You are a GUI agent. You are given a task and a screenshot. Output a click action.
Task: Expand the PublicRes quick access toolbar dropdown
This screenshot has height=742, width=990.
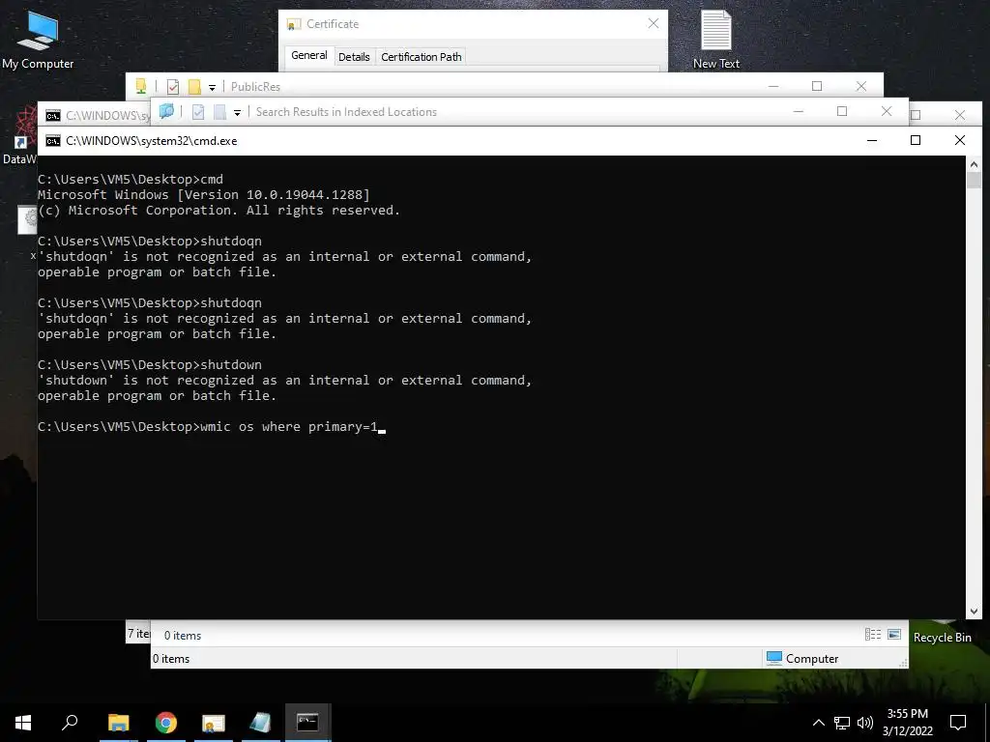tap(212, 87)
